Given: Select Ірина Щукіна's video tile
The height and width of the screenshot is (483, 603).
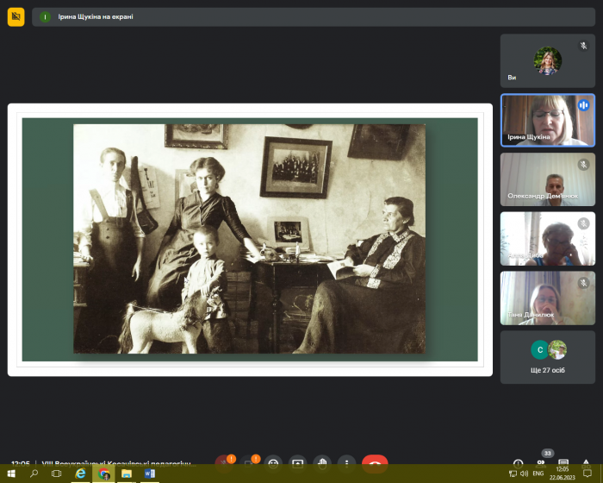Looking at the screenshot, I should (547, 120).
